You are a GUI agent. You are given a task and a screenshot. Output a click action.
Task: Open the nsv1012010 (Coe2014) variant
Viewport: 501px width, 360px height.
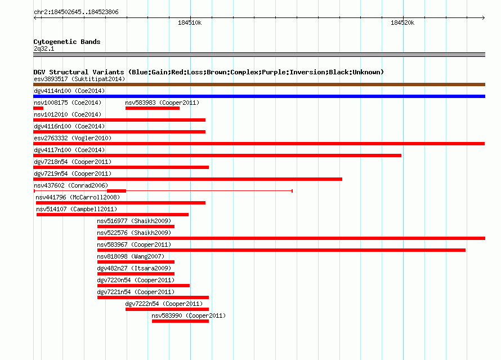point(68,114)
